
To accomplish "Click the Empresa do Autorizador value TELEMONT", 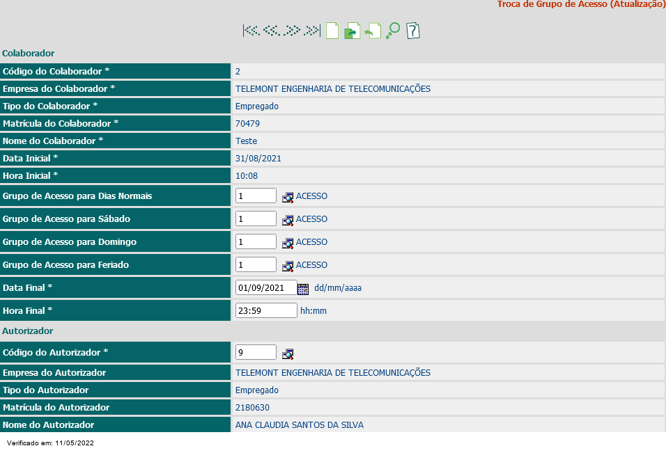I will [x=333, y=372].
